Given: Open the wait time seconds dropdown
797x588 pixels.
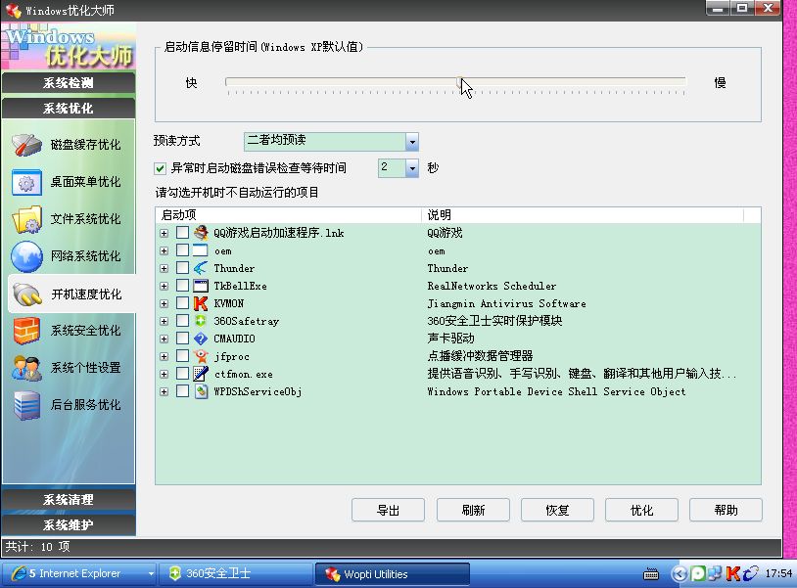Looking at the screenshot, I should [x=412, y=168].
